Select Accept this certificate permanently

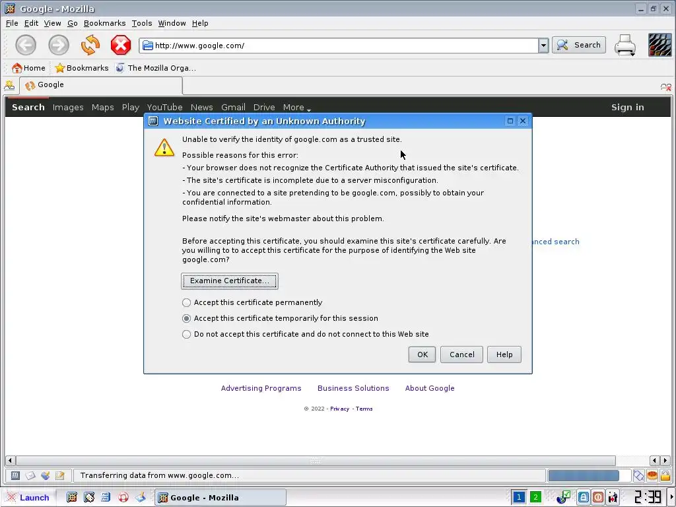252,302
